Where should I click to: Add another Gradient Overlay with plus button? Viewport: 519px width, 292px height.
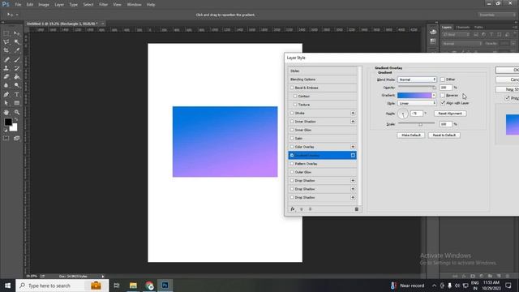point(353,155)
